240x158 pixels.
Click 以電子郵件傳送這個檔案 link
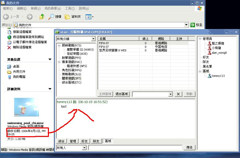tap(30, 42)
